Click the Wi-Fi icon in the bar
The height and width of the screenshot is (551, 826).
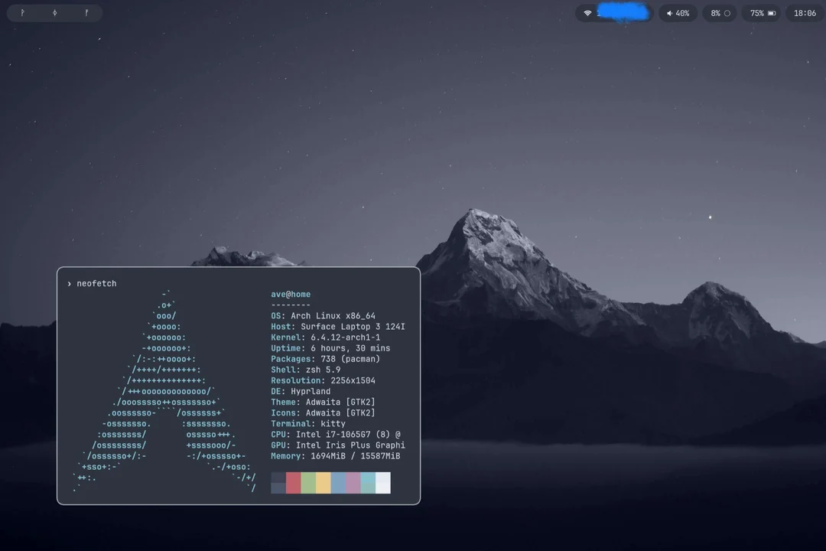tap(587, 13)
